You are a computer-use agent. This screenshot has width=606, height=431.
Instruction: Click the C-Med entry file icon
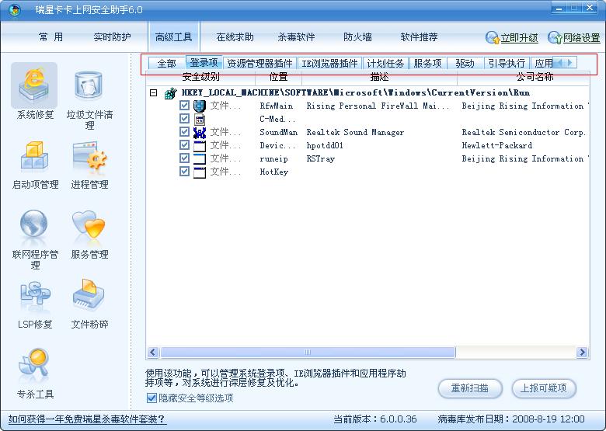[x=200, y=120]
